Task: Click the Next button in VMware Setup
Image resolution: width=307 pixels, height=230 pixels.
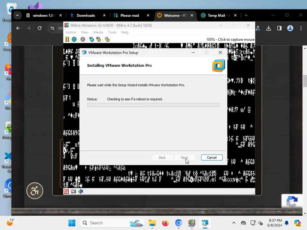Action: 184,158
